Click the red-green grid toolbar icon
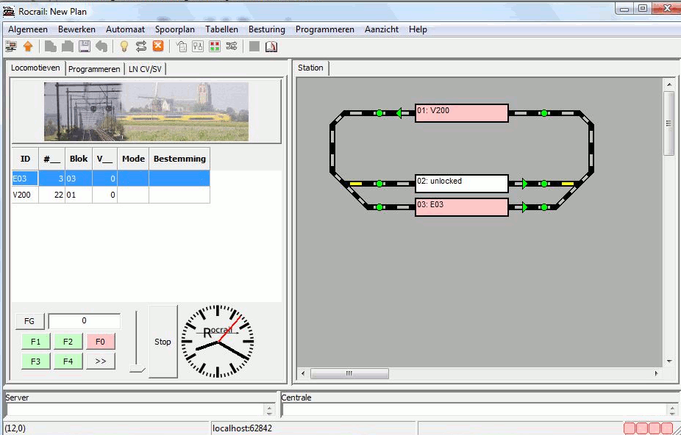Image resolution: width=681 pixels, height=435 pixels. coord(215,46)
